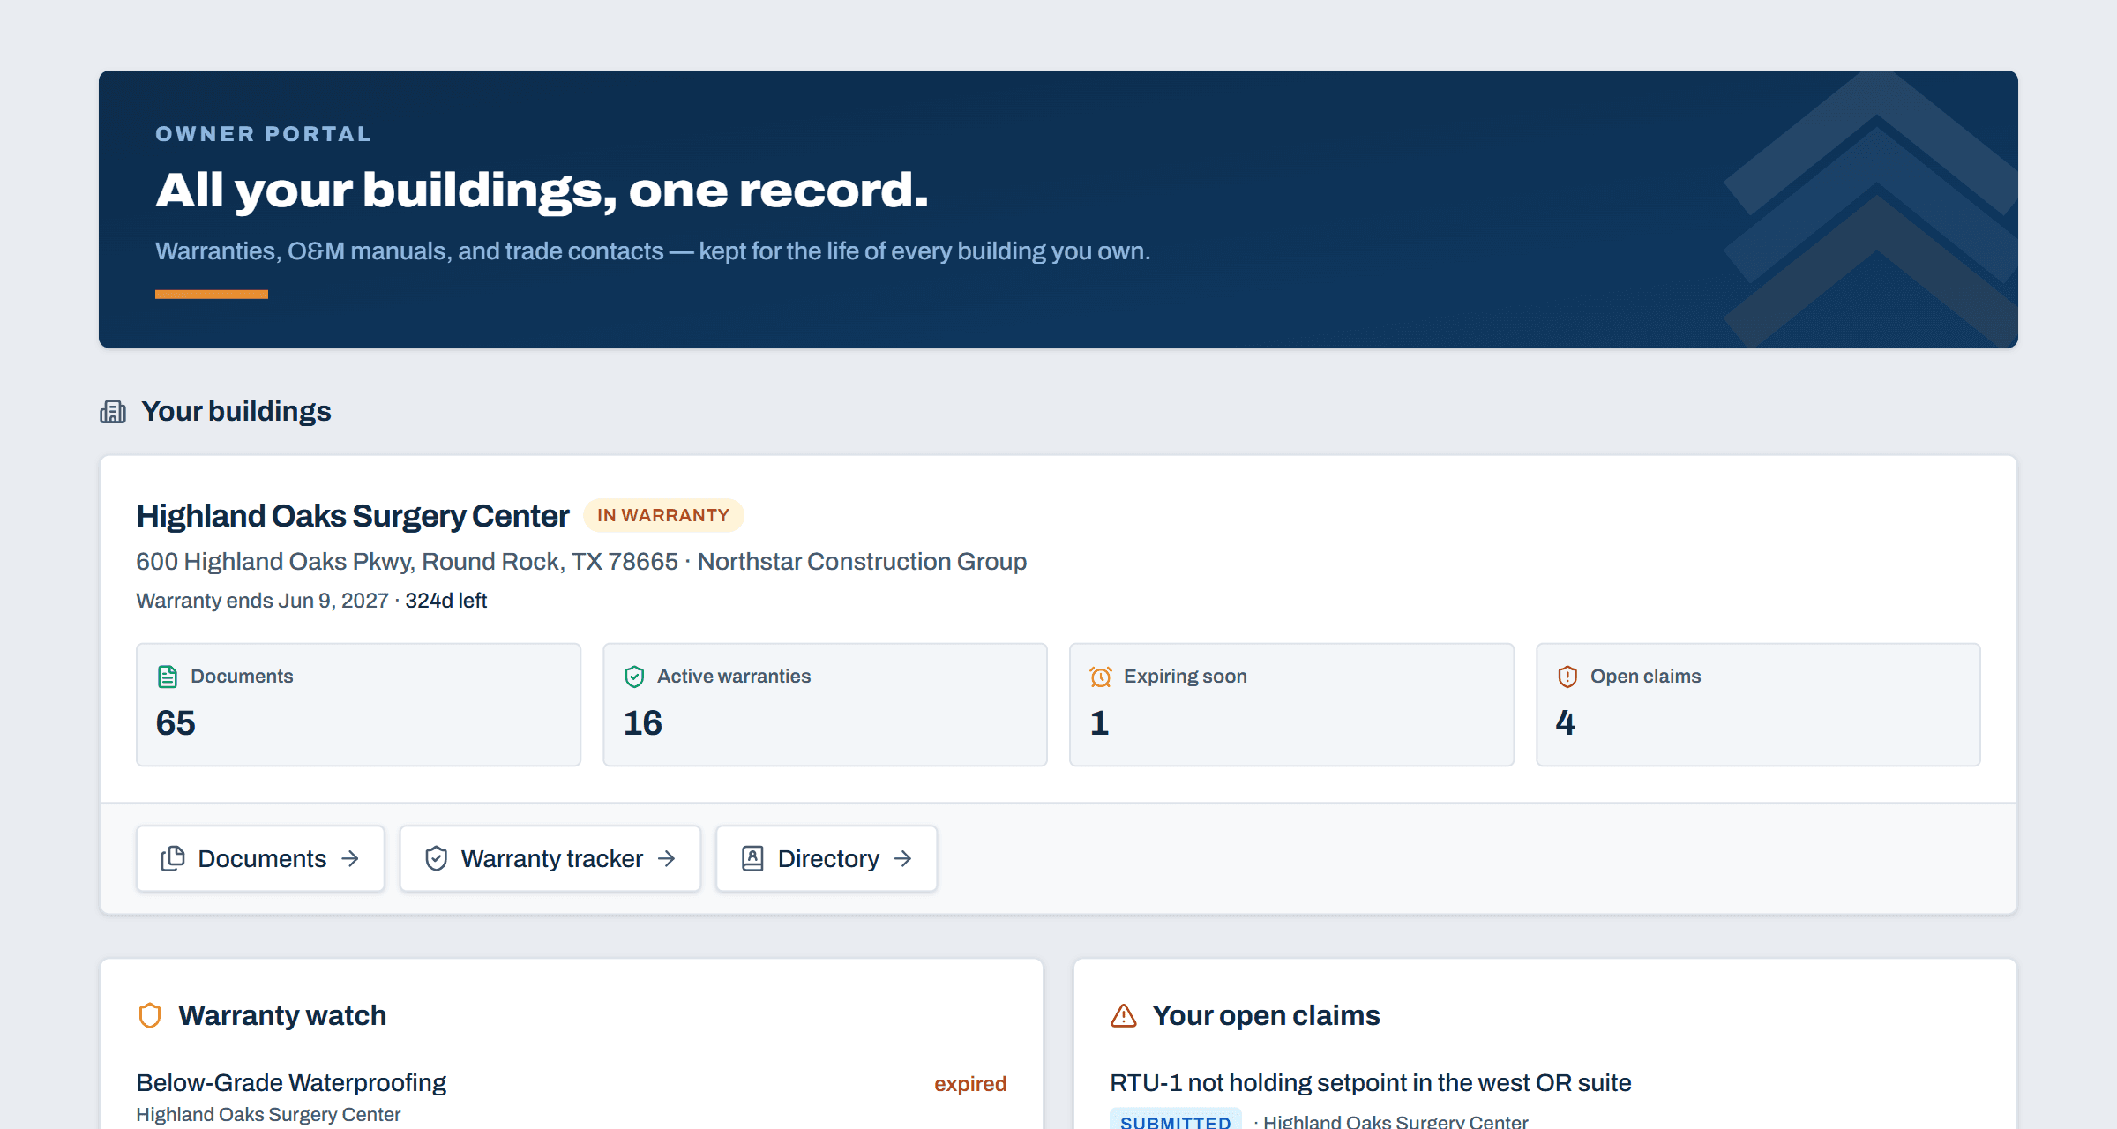
Task: Open the Below-Grade Waterproofing warranty item
Action: coord(291,1083)
